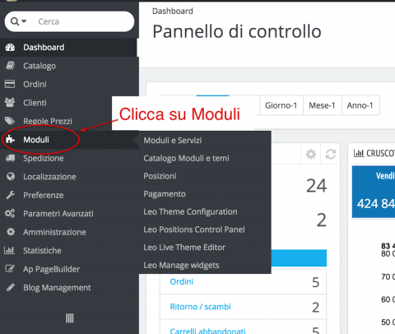395x334 pixels.
Task: Click the dashboard panel settings gear icon
Action: [311, 154]
